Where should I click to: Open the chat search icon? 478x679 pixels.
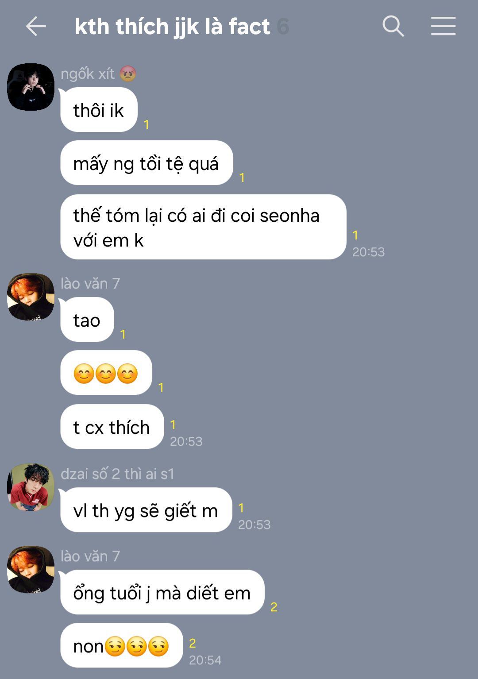point(393,26)
